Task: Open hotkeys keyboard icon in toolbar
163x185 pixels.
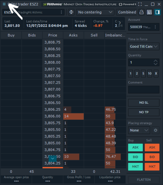Action: click(x=149, y=12)
